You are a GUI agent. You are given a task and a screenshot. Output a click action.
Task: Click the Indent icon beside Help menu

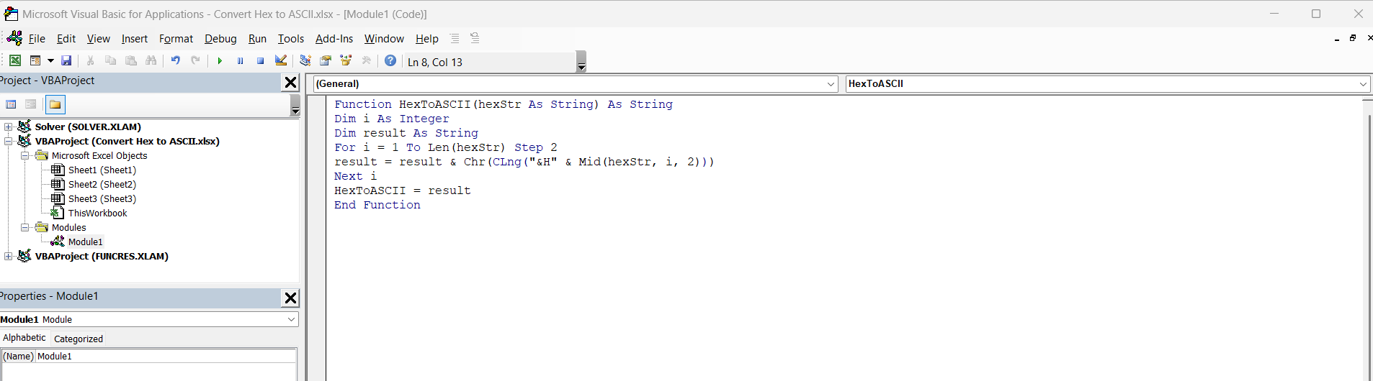coord(455,39)
